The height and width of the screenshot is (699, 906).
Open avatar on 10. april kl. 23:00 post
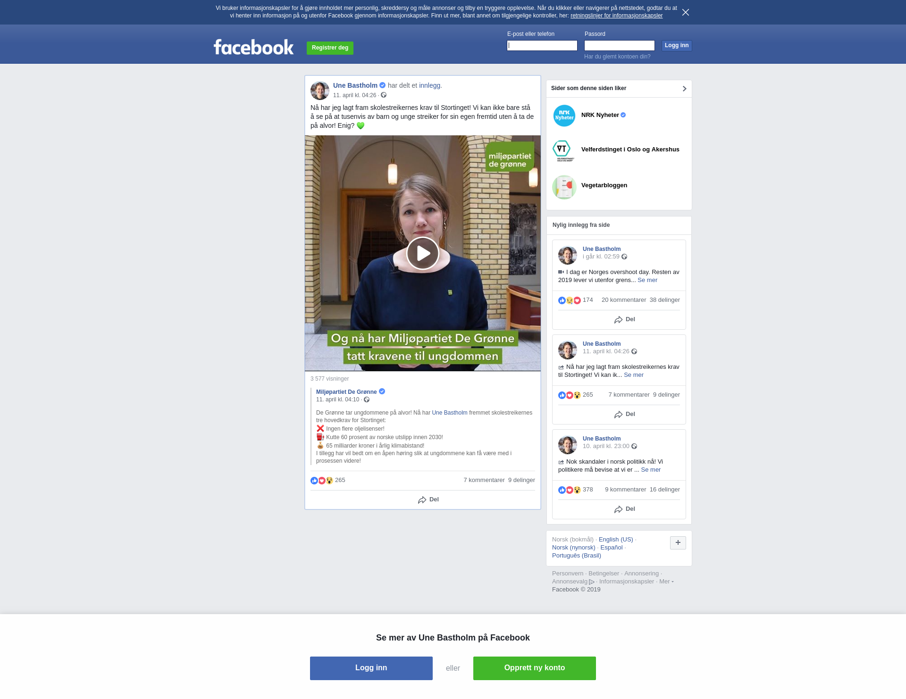pyautogui.click(x=568, y=445)
